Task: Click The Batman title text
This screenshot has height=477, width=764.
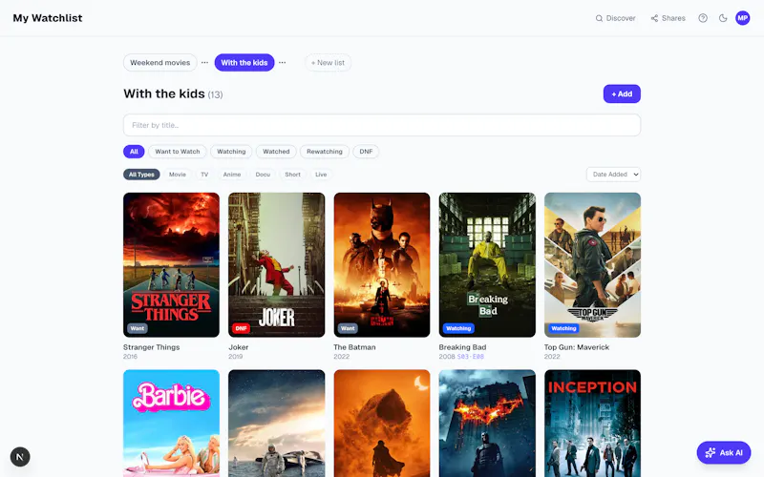Action: (x=354, y=347)
